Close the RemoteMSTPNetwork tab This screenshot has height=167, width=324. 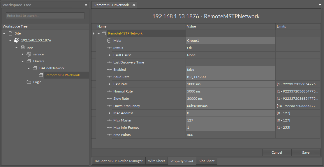134,5
